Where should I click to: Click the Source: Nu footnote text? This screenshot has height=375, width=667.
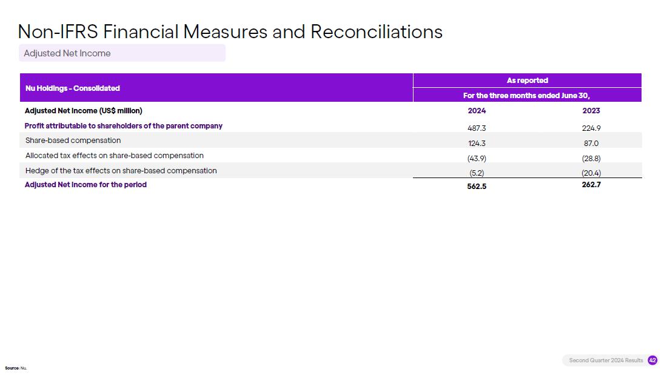[x=16, y=368]
